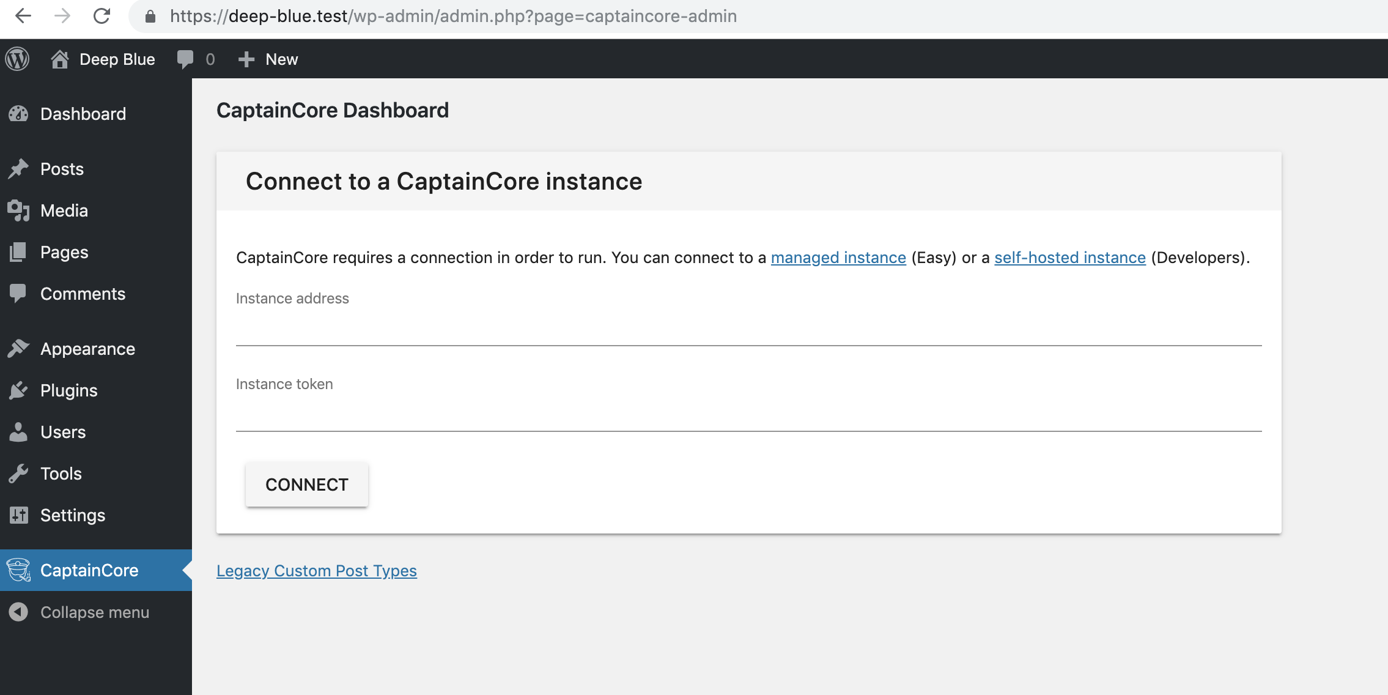Image resolution: width=1388 pixels, height=695 pixels.
Task: Click the Media library icon
Action: pyautogui.click(x=18, y=210)
